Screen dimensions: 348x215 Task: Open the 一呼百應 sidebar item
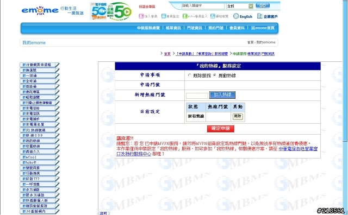point(40,184)
